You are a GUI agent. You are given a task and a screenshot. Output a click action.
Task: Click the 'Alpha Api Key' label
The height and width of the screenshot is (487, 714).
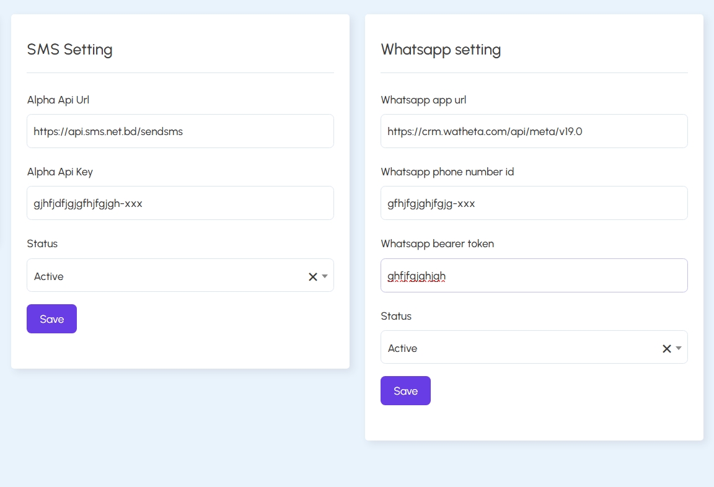coord(59,172)
